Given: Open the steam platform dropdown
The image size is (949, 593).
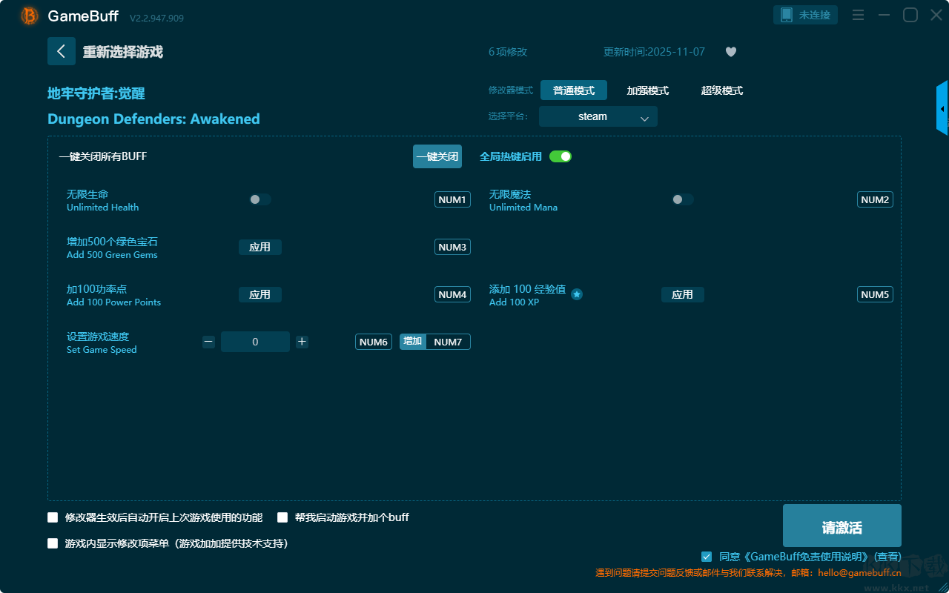Looking at the screenshot, I should point(598,116).
